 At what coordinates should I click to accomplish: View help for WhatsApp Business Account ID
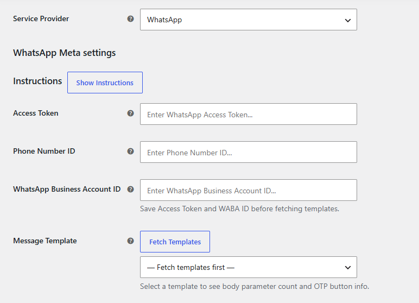coord(130,189)
